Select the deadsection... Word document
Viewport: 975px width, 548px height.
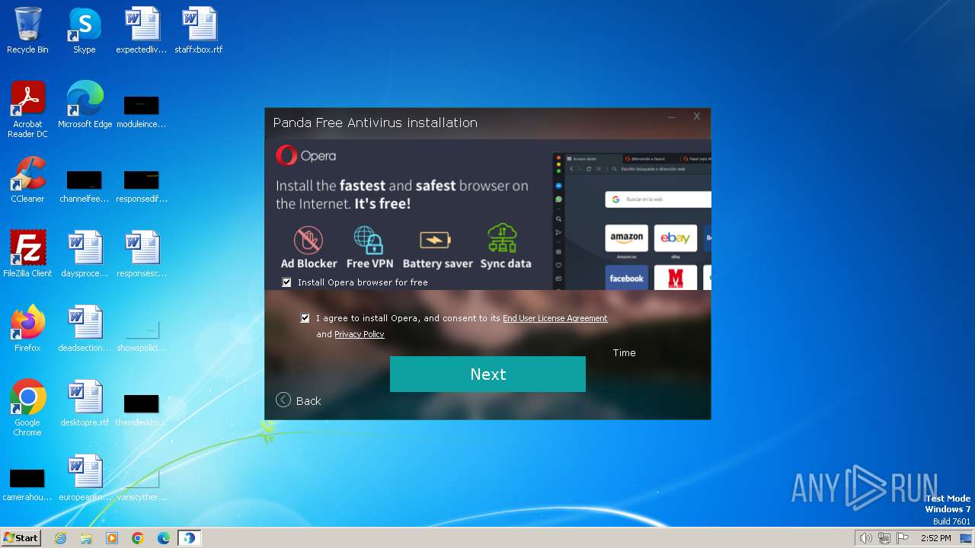pyautogui.click(x=85, y=329)
